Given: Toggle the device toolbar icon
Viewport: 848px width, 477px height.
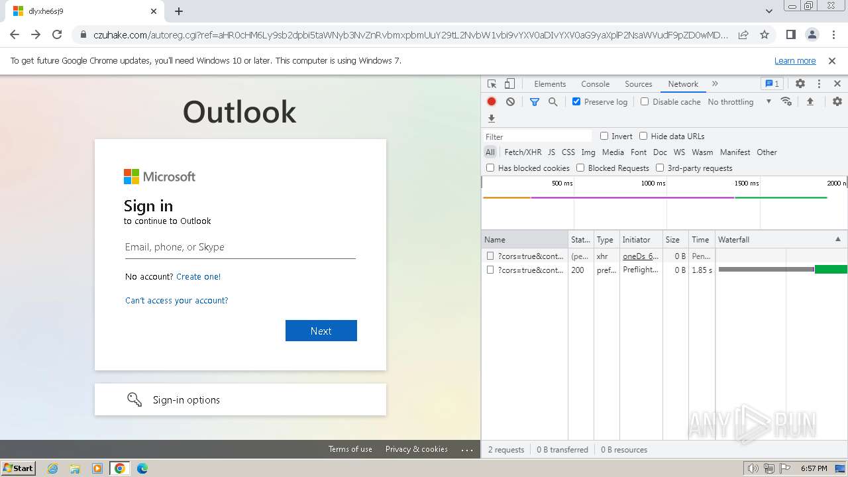Looking at the screenshot, I should click(x=509, y=84).
